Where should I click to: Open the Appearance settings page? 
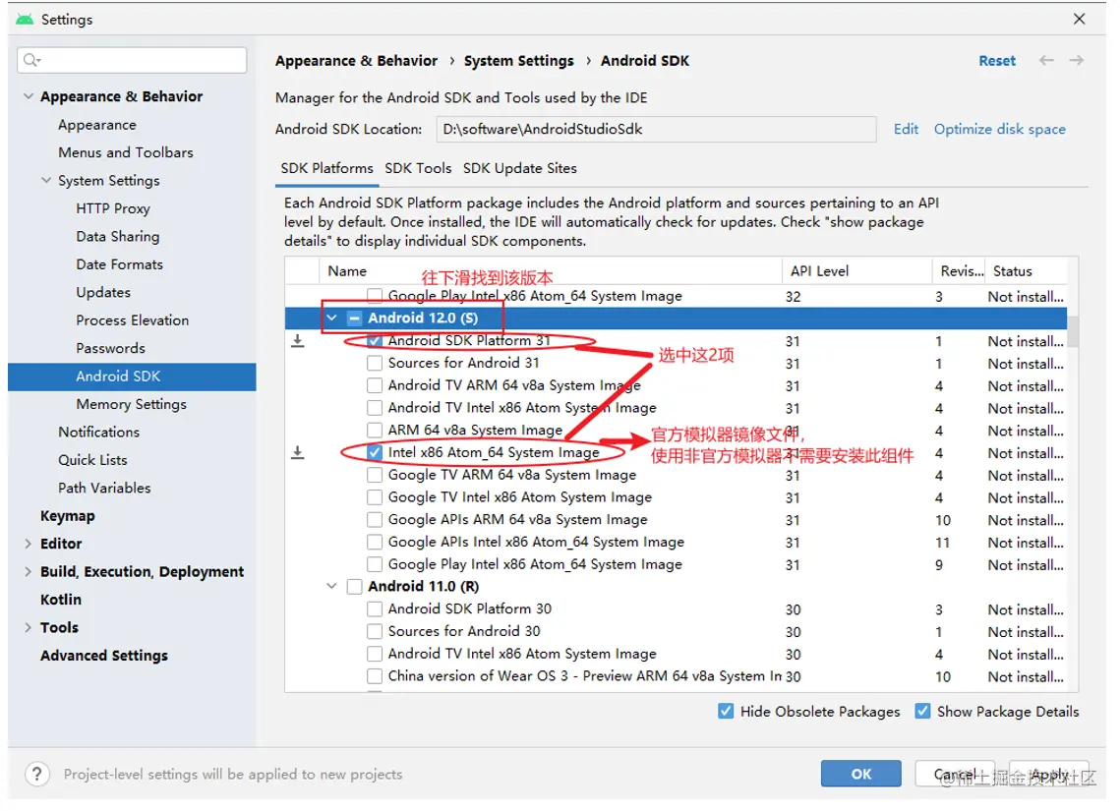tap(97, 125)
